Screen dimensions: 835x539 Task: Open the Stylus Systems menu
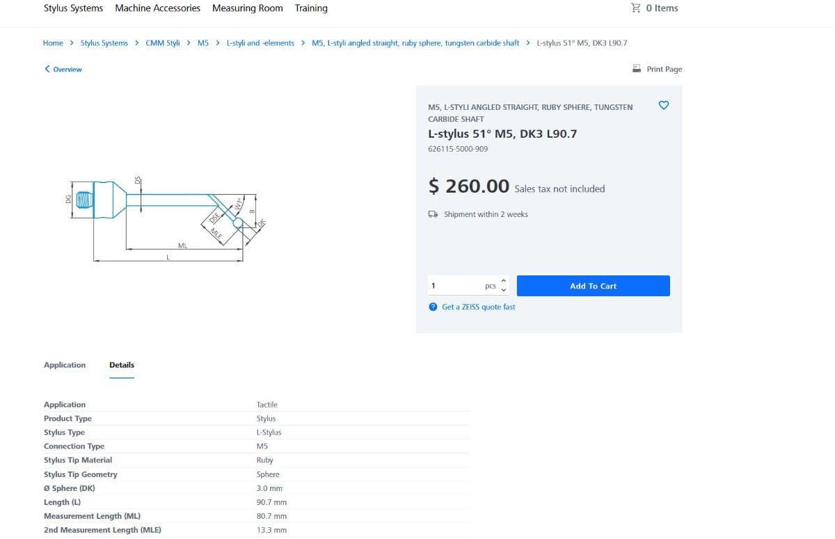pos(73,8)
